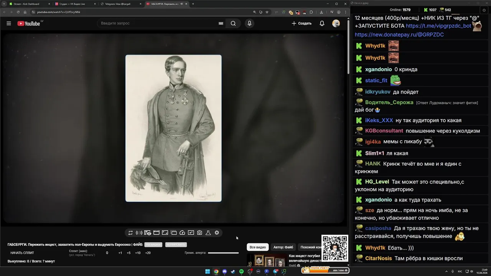Open the recommended video thumbnail with portraits
This screenshot has width=491, height=276.
[x=267, y=260]
